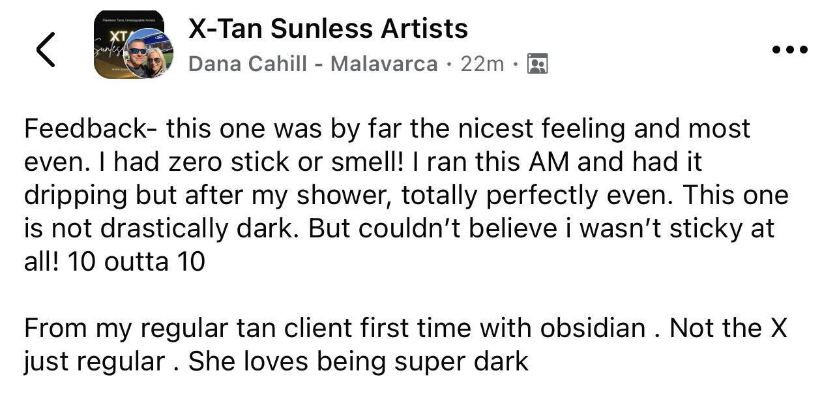837x405 pixels.
Task: Visit Dana Cahill - Malavarca's profile
Action: click(313, 64)
